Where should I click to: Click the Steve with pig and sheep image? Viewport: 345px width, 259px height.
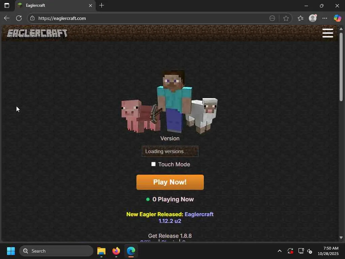(170, 102)
